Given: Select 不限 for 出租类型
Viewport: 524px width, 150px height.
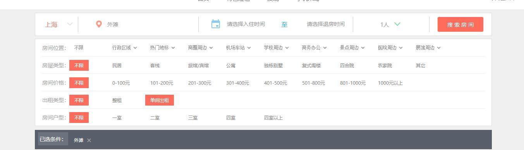Looking at the screenshot, I should 79,100.
